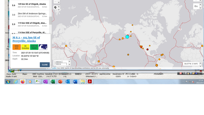This screenshot has height=115, width=204.
Task: Click the map legend key icon
Action: click(x=196, y=6)
